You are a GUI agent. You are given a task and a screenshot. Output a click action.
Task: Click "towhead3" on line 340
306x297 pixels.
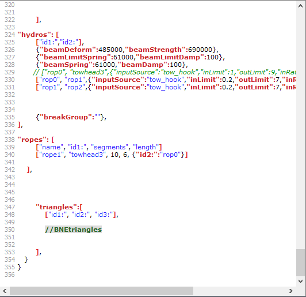point(87,155)
